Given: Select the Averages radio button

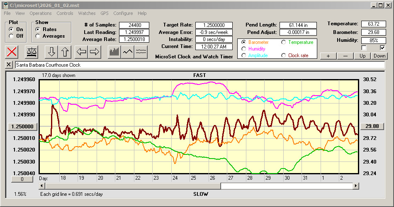Looking at the screenshot, I should click(38, 36).
